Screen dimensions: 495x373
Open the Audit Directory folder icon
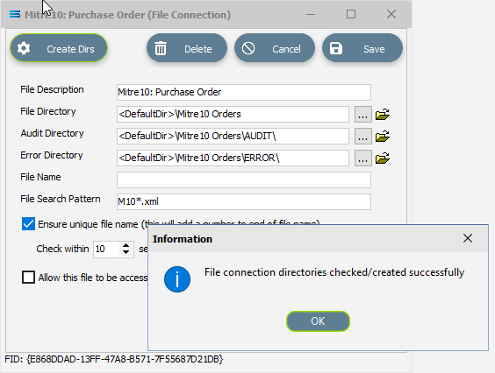[383, 136]
